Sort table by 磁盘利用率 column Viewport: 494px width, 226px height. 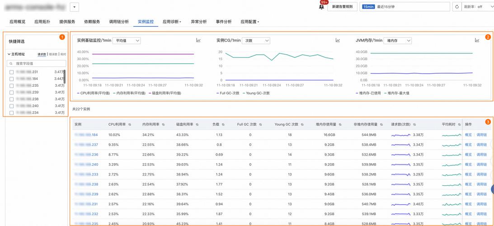pyautogui.click(x=197, y=124)
